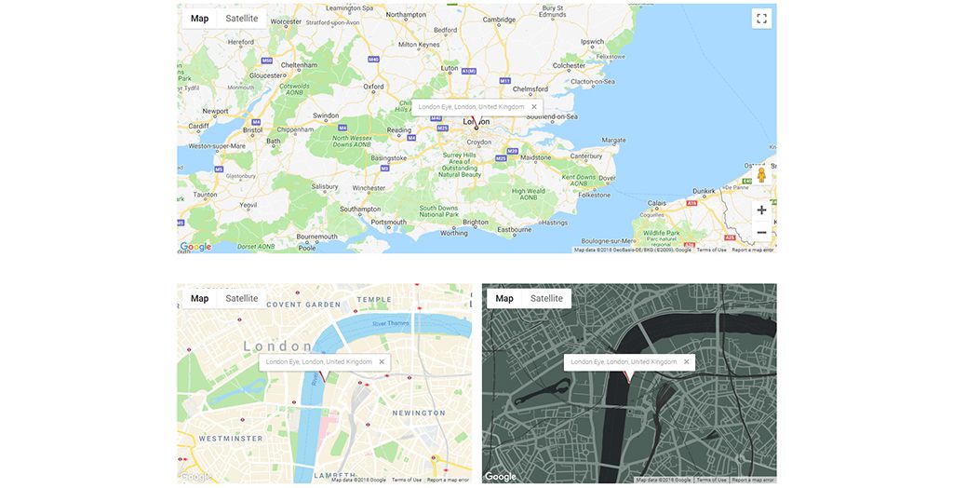Viewport: 953px width, 488px height.
Task: Click the Oxford label on the top map
Action: (x=374, y=87)
